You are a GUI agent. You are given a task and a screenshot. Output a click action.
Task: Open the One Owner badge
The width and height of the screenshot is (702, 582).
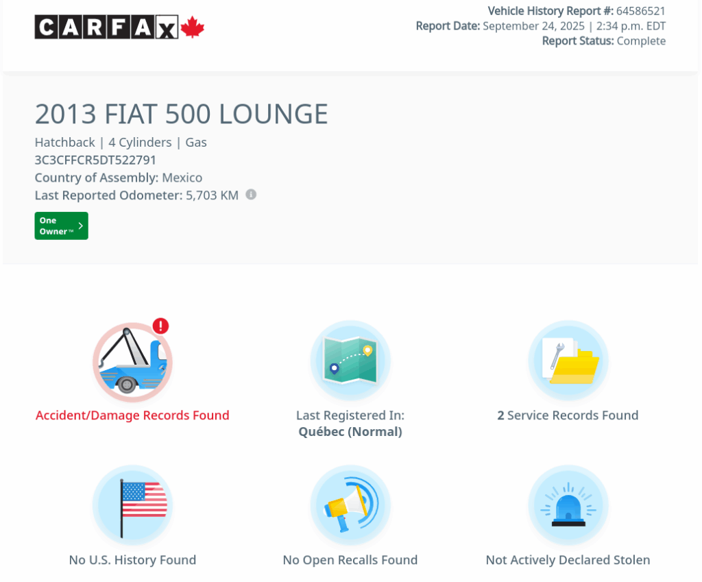tap(61, 226)
